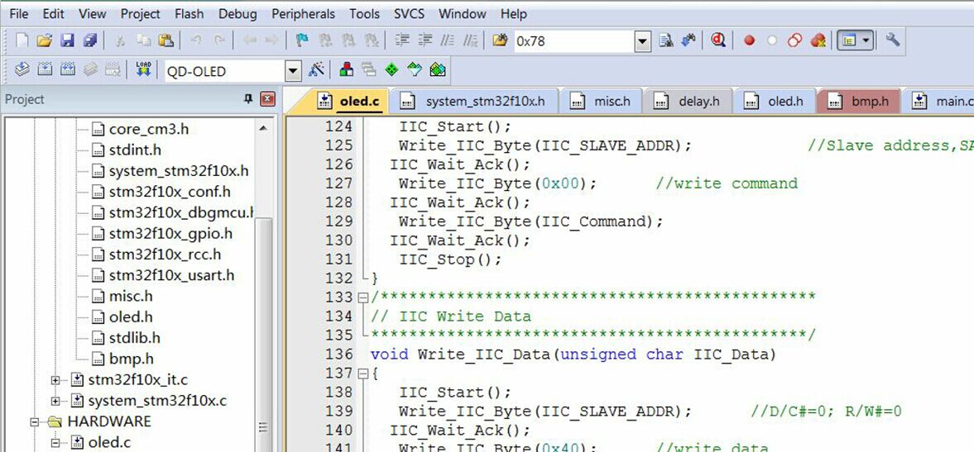Click the Download to flash LOAD icon

[x=143, y=70]
